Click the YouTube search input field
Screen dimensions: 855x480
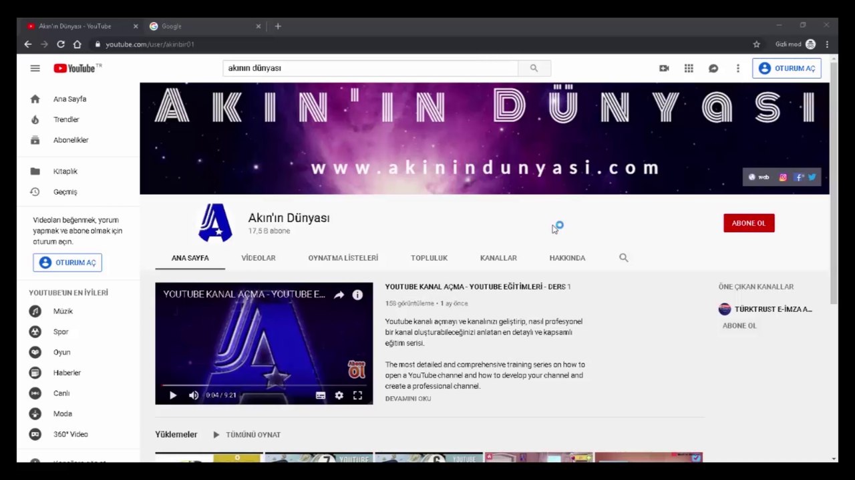click(x=371, y=68)
